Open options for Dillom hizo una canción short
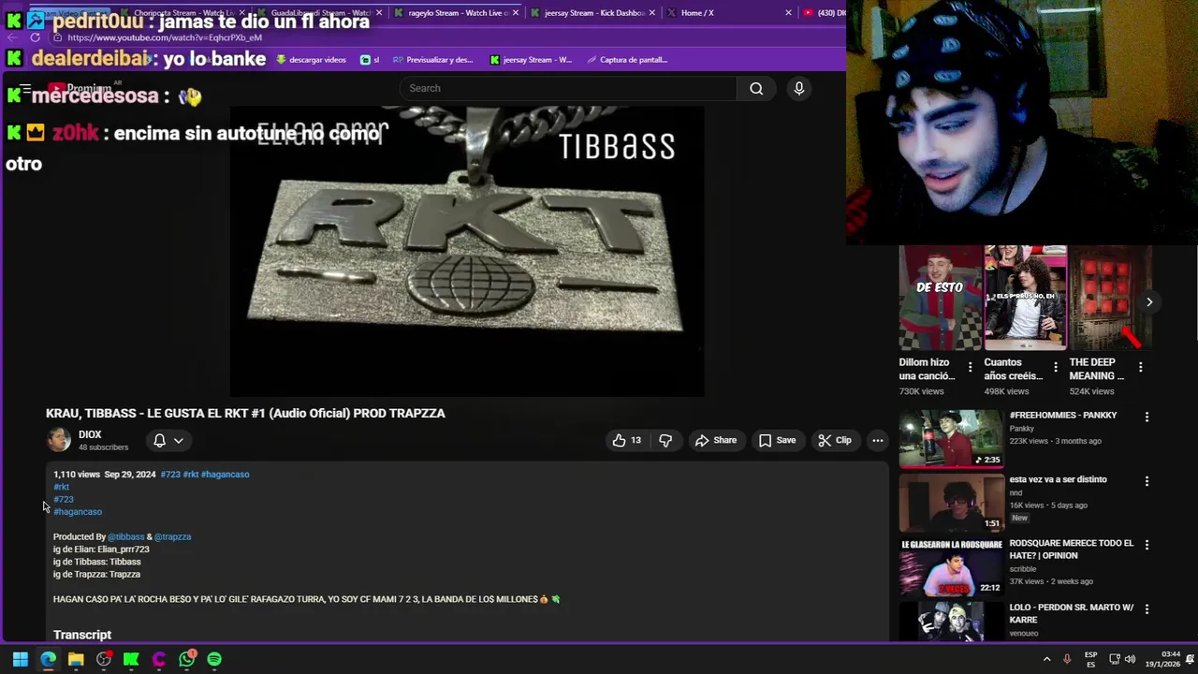Image resolution: width=1198 pixels, height=674 pixels. tap(970, 367)
